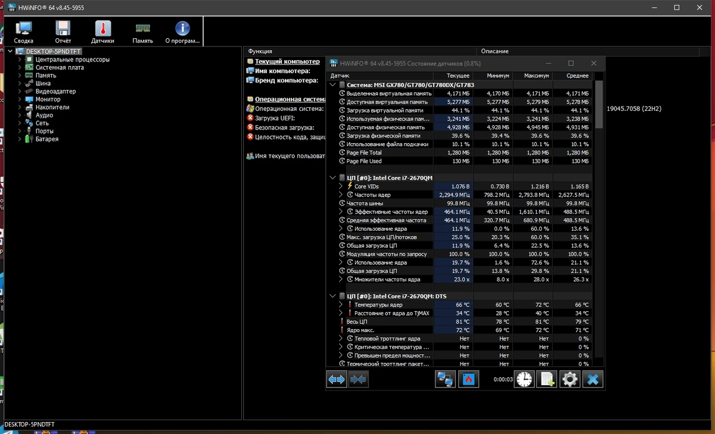This screenshot has width=715, height=434.
Task: Click the Максимум column header
Action: tap(536, 76)
